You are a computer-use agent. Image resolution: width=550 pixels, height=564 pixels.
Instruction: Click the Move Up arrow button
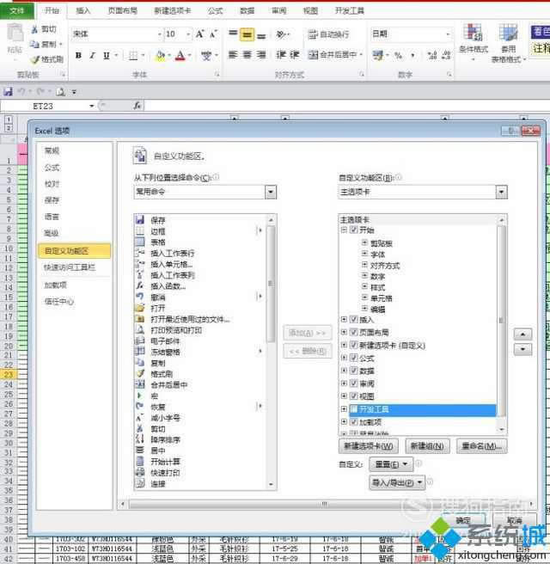point(522,334)
